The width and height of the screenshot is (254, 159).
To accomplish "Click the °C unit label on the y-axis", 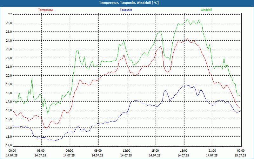I will click(10, 14).
